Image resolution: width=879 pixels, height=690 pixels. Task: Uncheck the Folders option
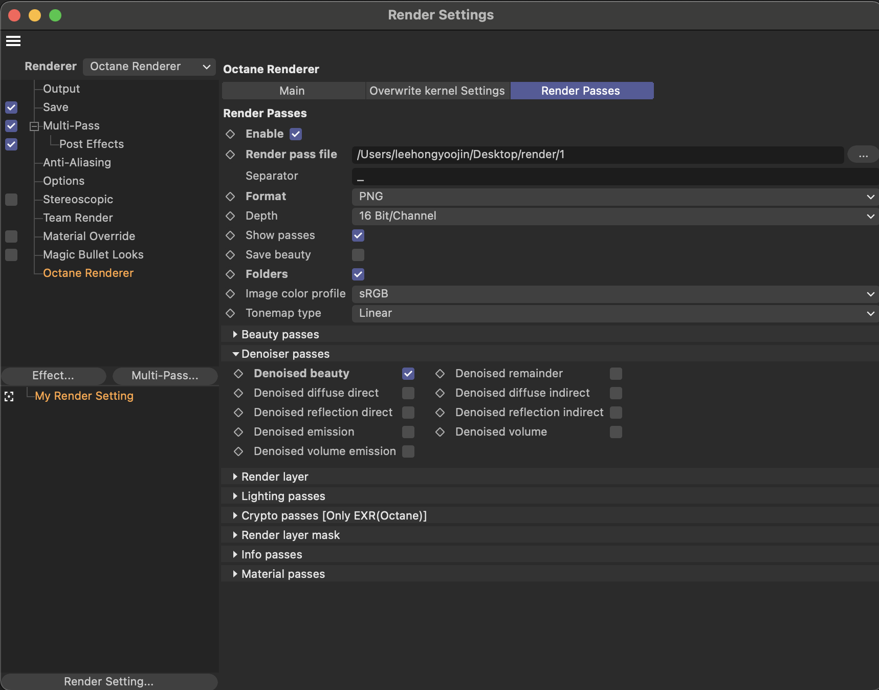pyautogui.click(x=358, y=274)
